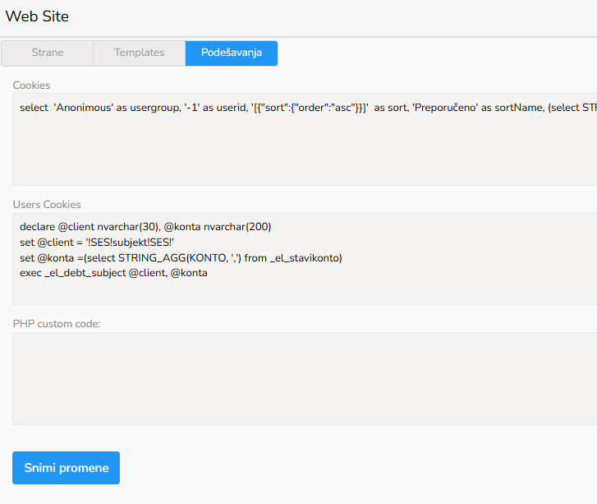This screenshot has height=504, width=597.
Task: Click the Users Cookies field label
Action: [x=47, y=204]
